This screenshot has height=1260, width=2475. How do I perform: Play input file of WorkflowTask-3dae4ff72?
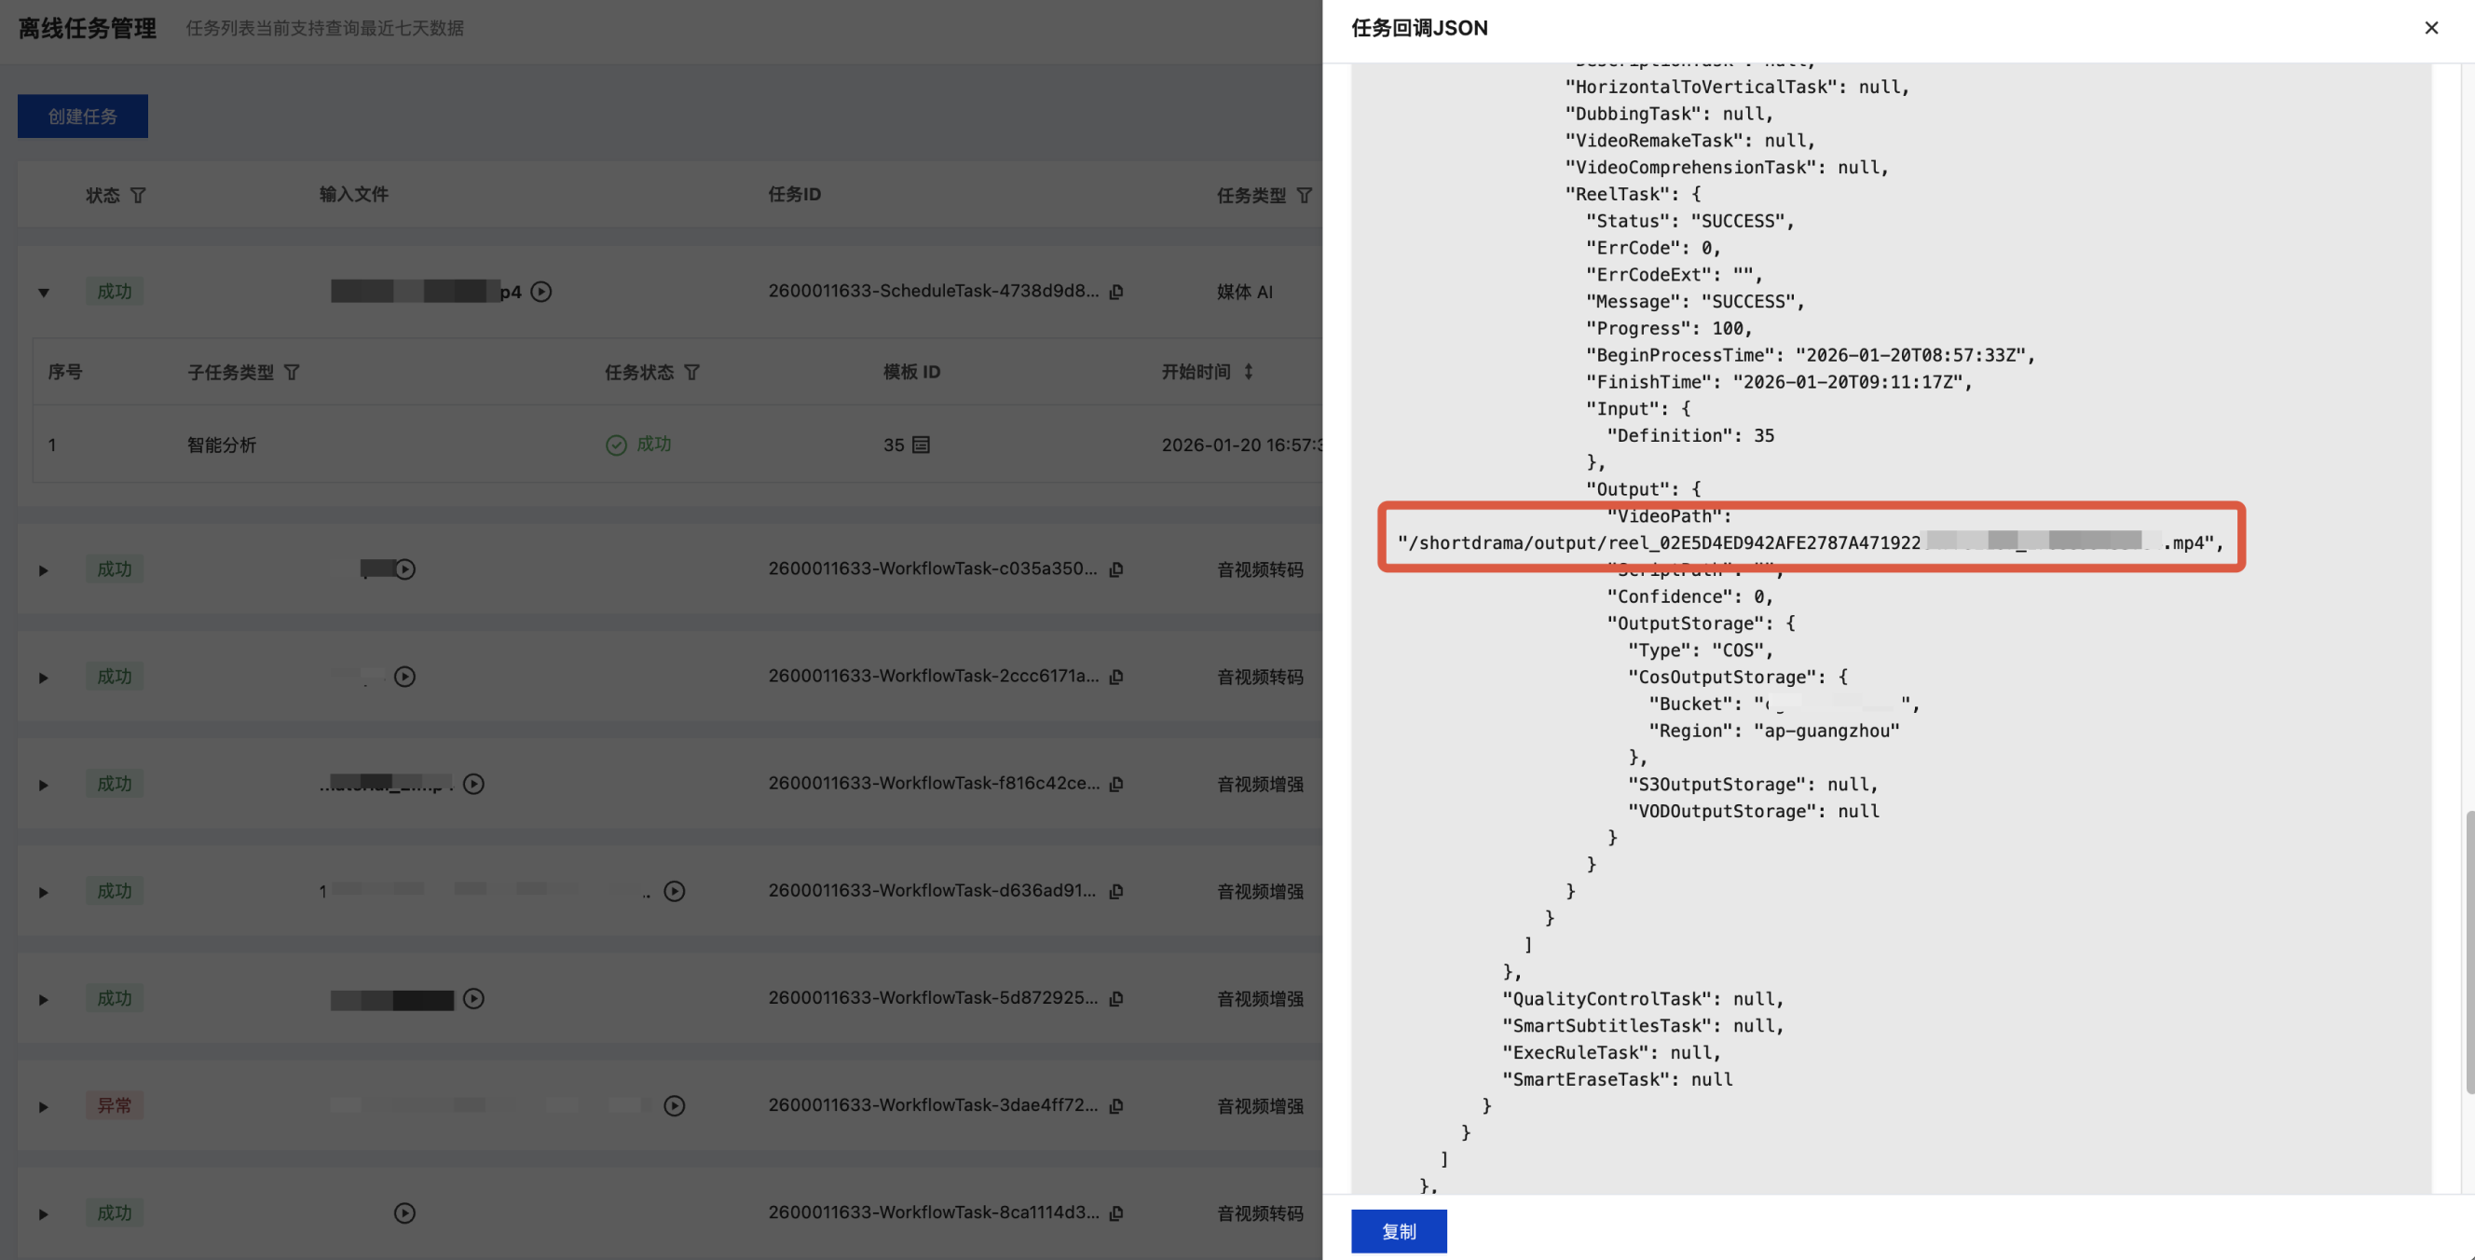click(675, 1105)
